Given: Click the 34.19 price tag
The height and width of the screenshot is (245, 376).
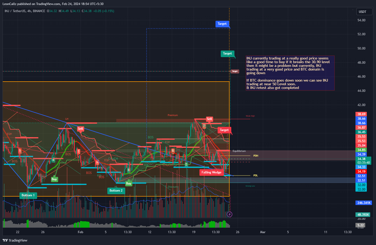Looking at the screenshot, I should pos(361,172).
